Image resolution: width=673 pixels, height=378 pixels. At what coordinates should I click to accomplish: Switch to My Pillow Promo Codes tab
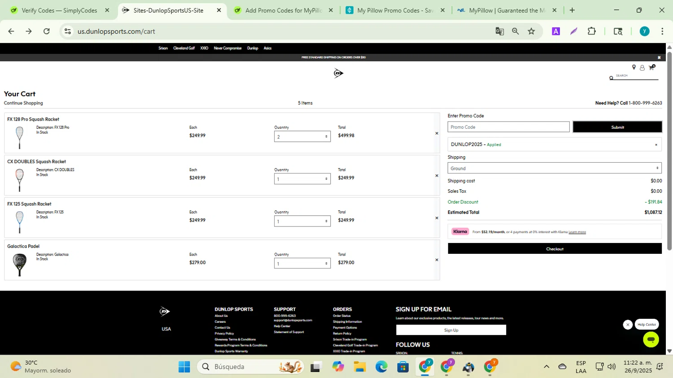[395, 10]
